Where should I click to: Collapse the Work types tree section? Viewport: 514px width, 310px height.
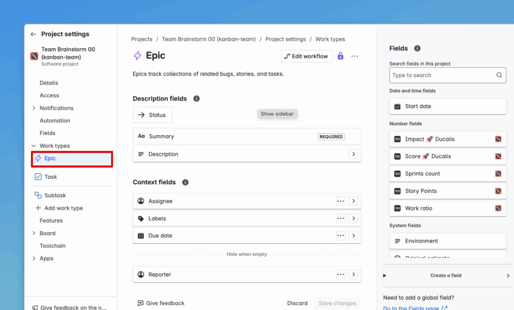34,146
